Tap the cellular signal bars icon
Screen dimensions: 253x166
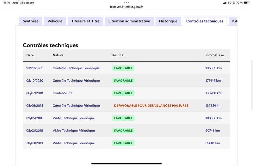pyautogui.click(x=225, y=3)
